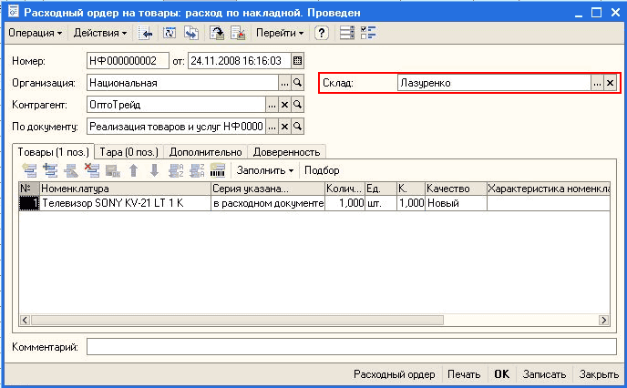Open help via the question mark icon
This screenshot has width=627, height=388.
coord(322,33)
